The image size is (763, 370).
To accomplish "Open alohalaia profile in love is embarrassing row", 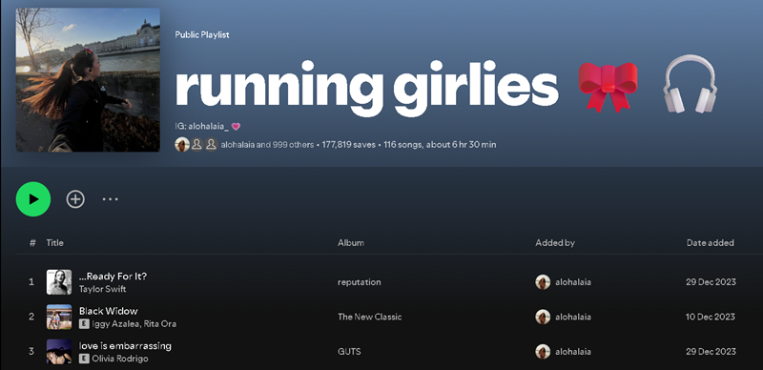I will [x=573, y=351].
